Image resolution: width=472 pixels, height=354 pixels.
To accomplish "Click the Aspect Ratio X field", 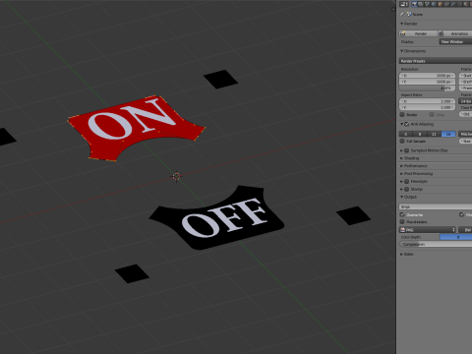I will pyautogui.click(x=427, y=101).
